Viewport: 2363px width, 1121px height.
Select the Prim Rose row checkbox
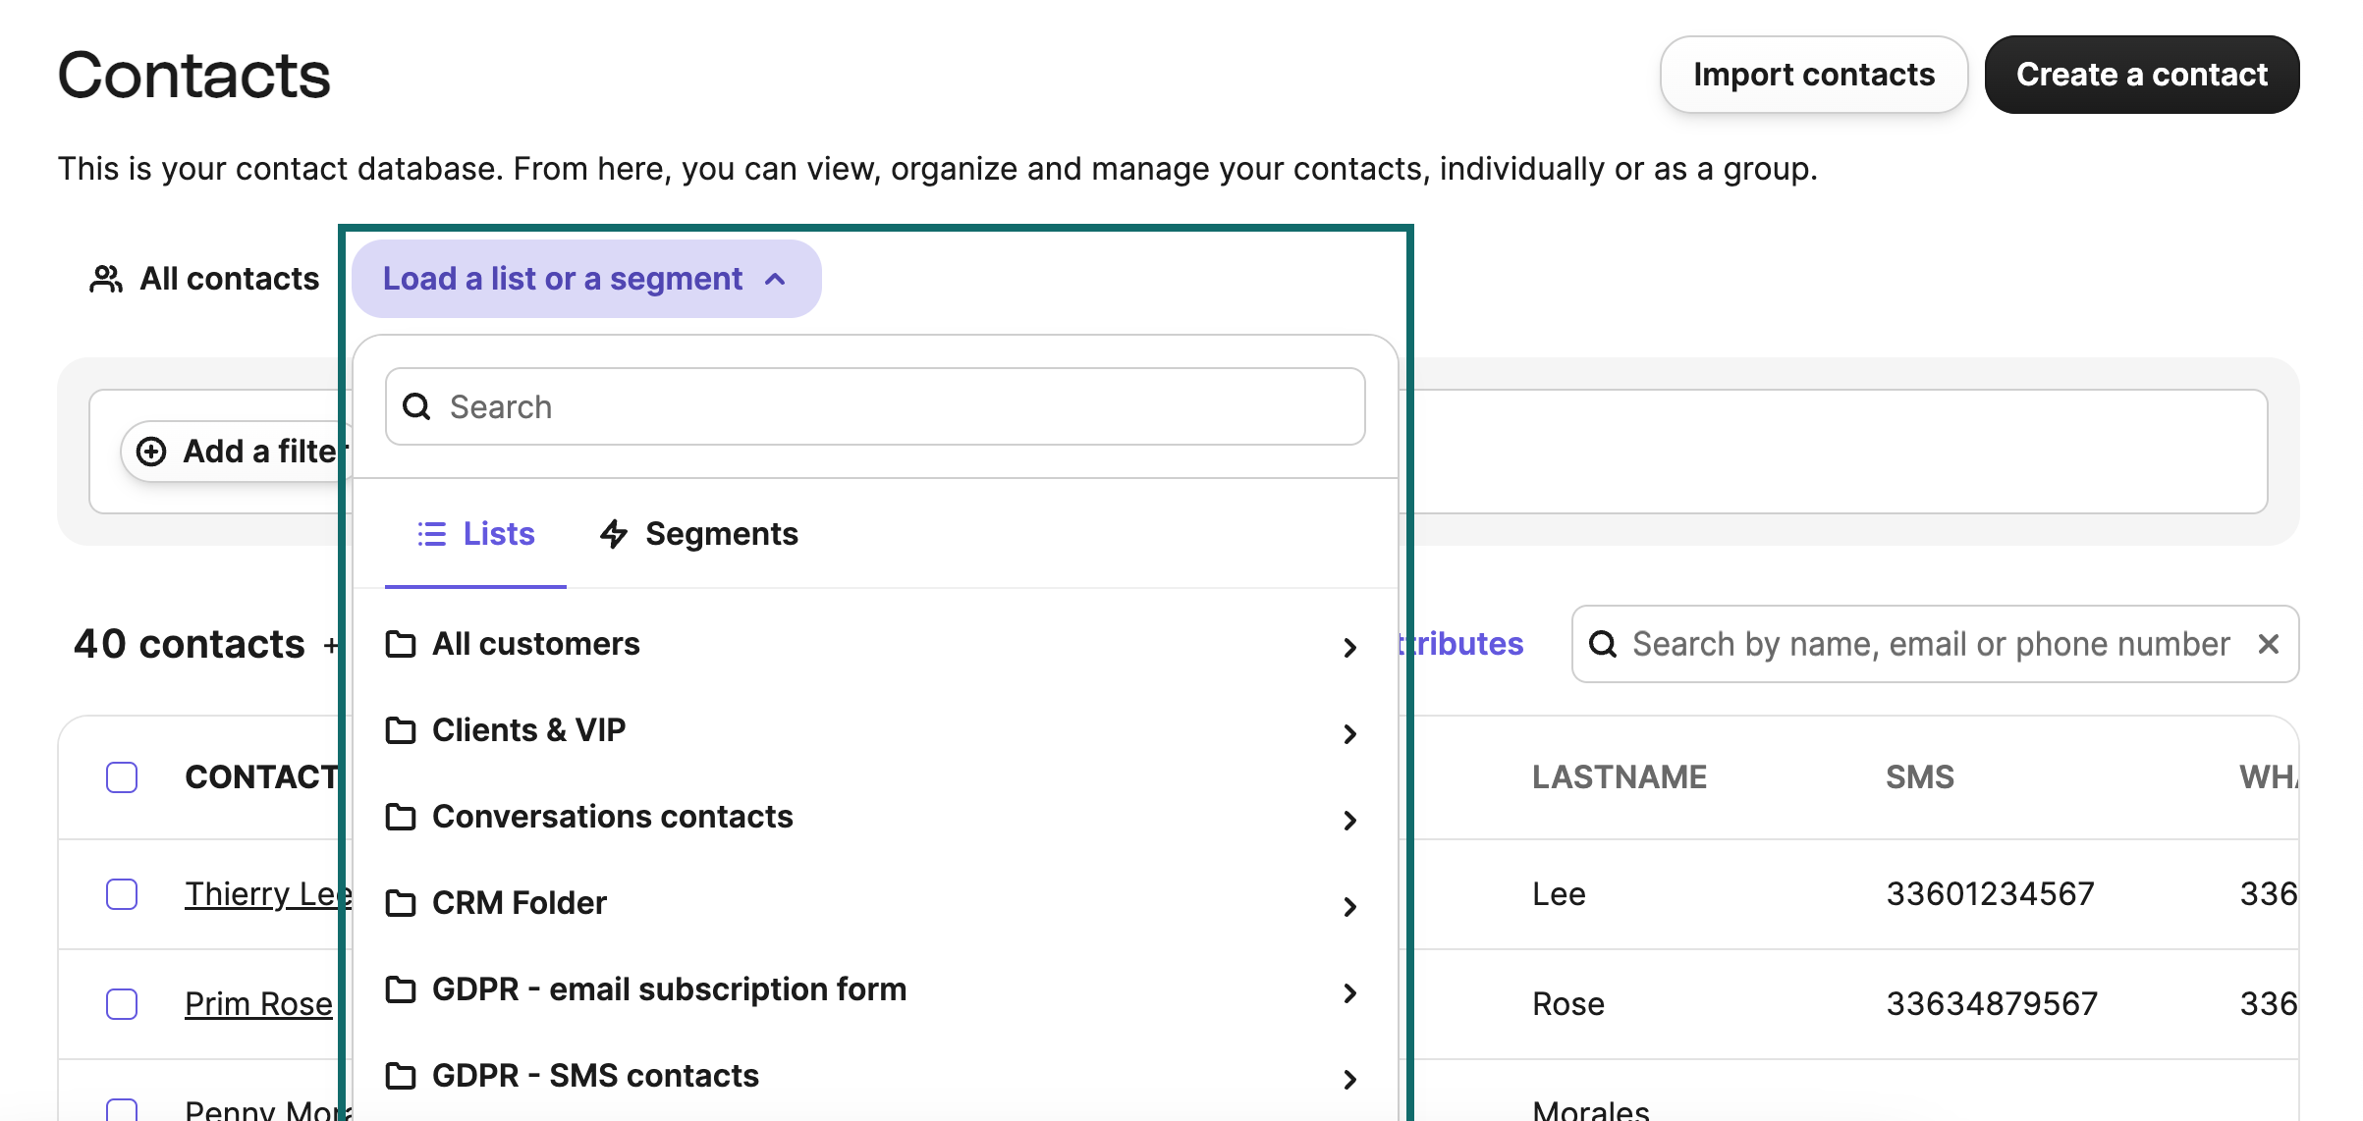(x=122, y=1004)
